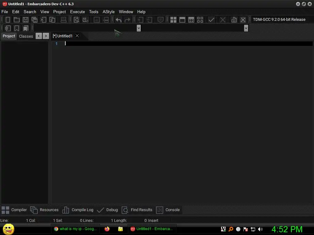
Task: Click the Unindent toolbar icon
Action: point(149,20)
